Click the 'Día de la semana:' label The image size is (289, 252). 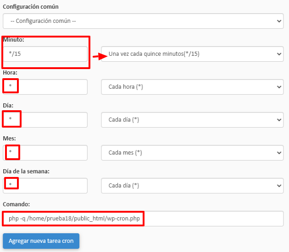pos(26,171)
